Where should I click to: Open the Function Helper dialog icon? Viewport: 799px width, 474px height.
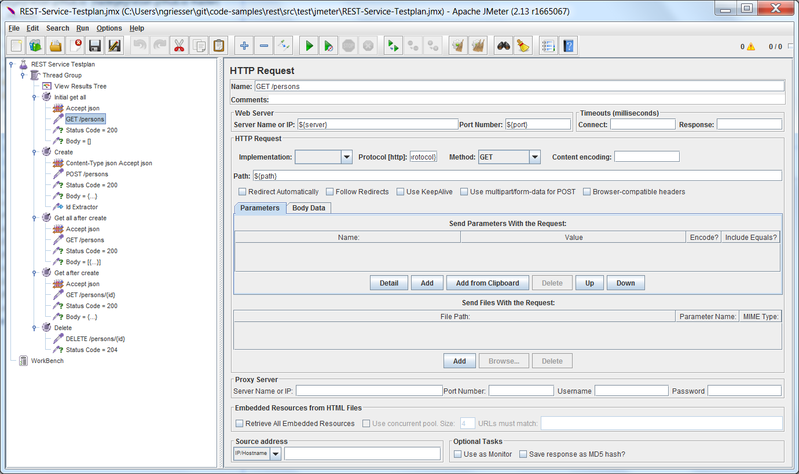pos(548,46)
